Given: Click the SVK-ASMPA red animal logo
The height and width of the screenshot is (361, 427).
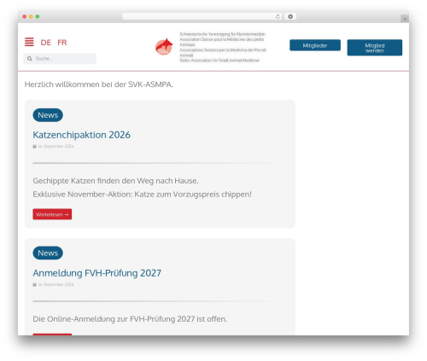Looking at the screenshot, I should (164, 47).
